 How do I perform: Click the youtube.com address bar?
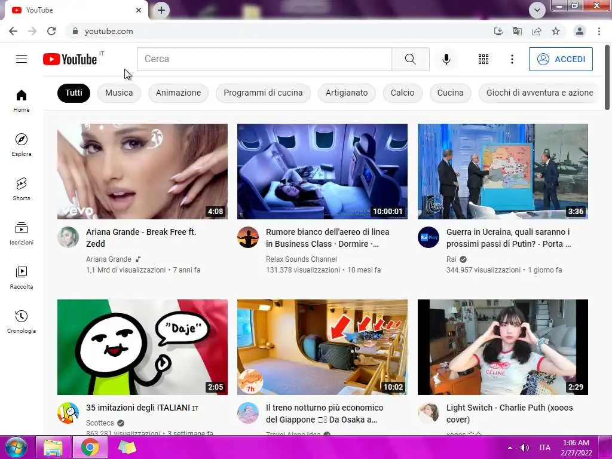coord(277,31)
